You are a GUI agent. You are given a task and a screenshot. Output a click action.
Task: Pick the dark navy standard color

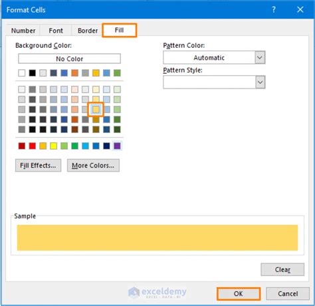pos(106,146)
